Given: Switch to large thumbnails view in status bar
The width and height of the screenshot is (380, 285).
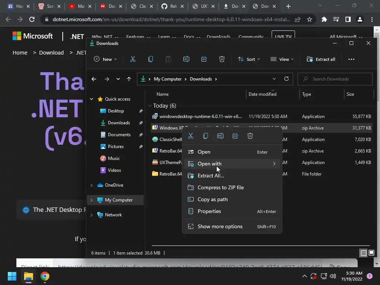Looking at the screenshot, I should (371, 253).
